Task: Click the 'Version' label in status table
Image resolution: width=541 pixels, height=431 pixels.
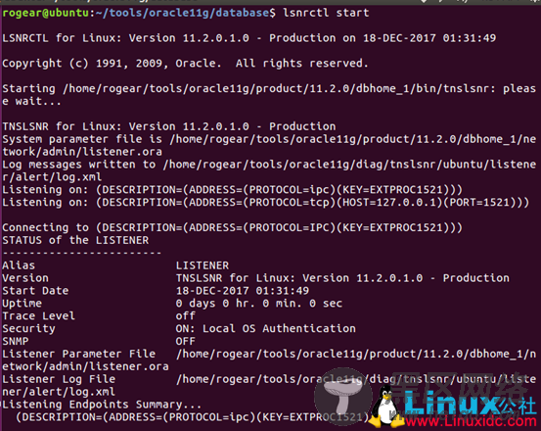Action: click(x=25, y=278)
